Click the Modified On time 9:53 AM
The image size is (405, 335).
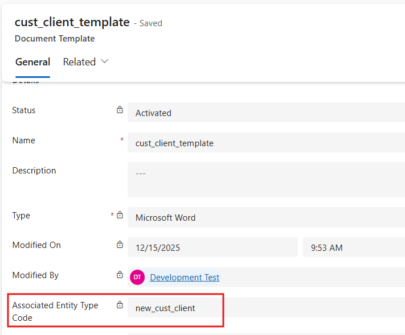(353, 247)
